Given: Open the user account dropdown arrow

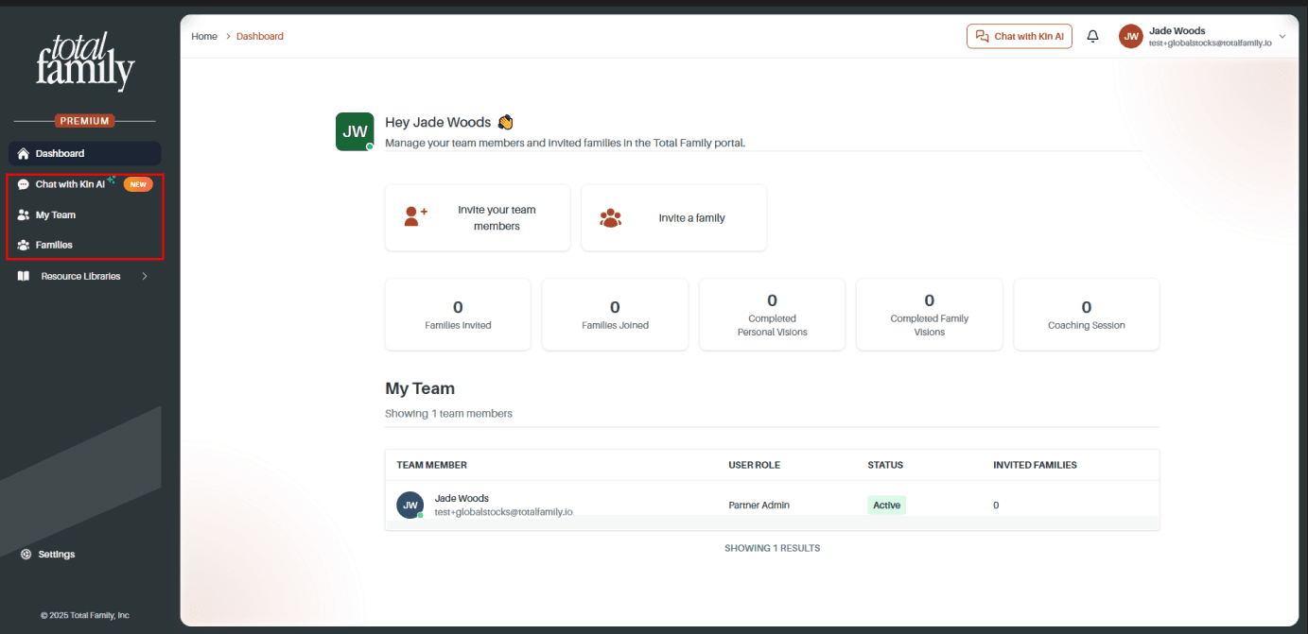Looking at the screenshot, I should (1282, 36).
